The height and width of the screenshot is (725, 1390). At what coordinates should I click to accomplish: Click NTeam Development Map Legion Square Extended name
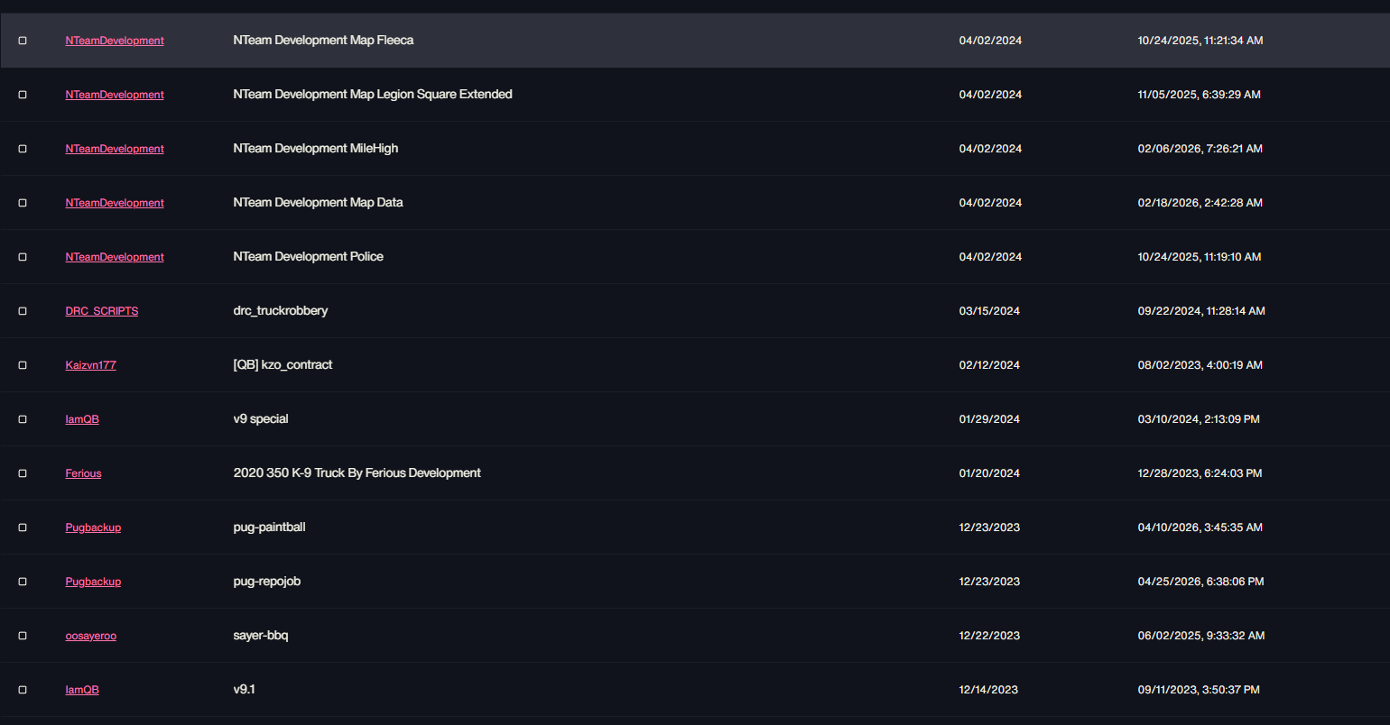click(x=373, y=95)
